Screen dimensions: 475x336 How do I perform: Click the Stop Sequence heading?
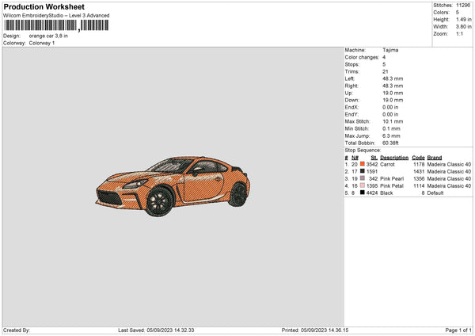[x=362, y=150]
